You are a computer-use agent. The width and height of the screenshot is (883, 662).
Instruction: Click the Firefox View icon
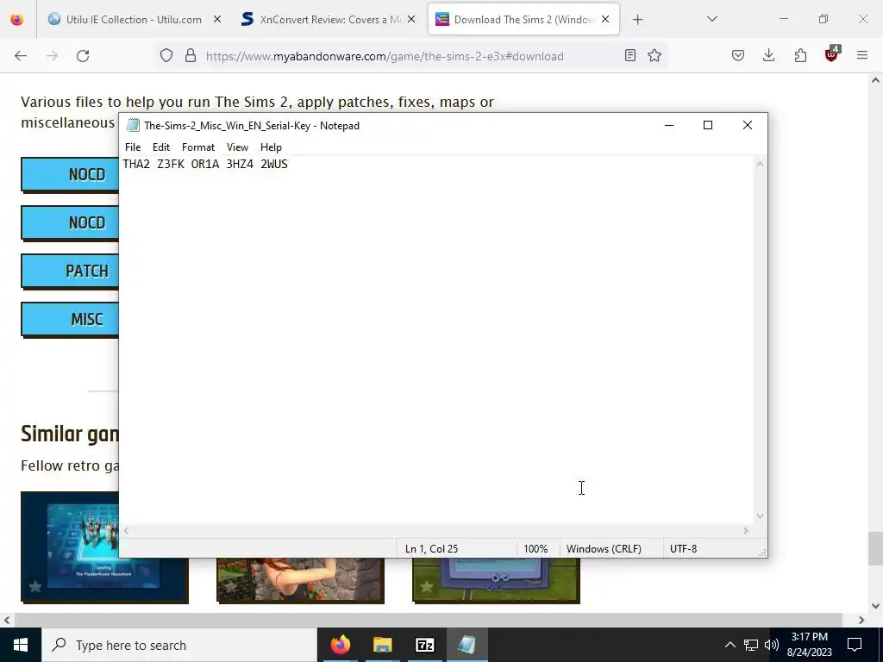point(17,20)
